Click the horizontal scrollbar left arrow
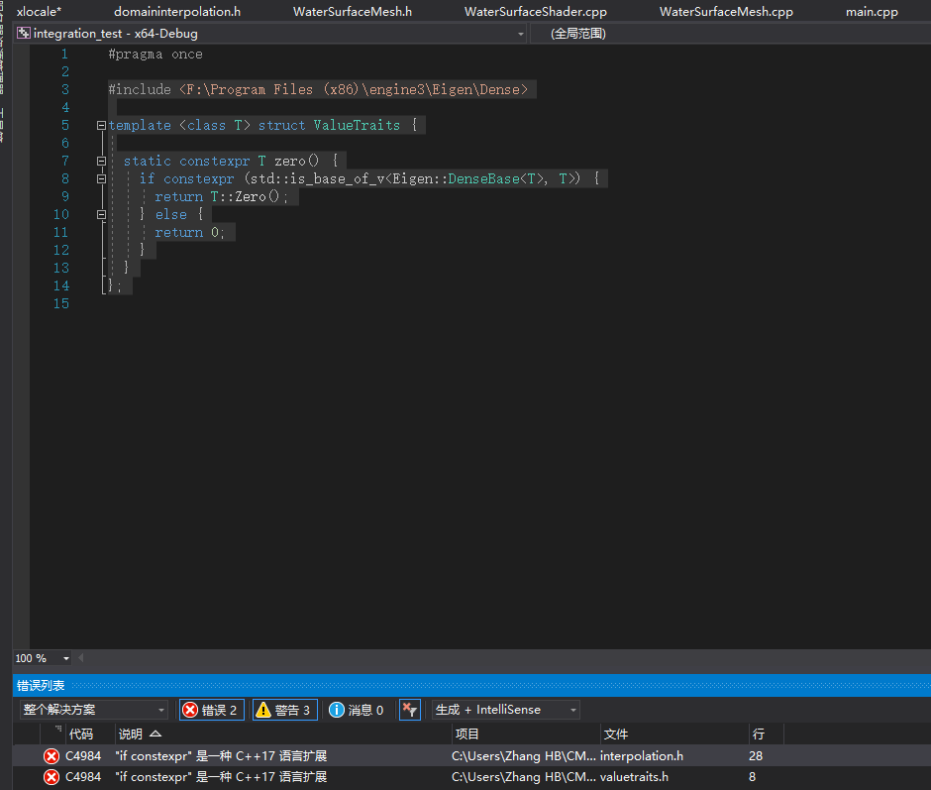This screenshot has width=931, height=790. tap(81, 657)
